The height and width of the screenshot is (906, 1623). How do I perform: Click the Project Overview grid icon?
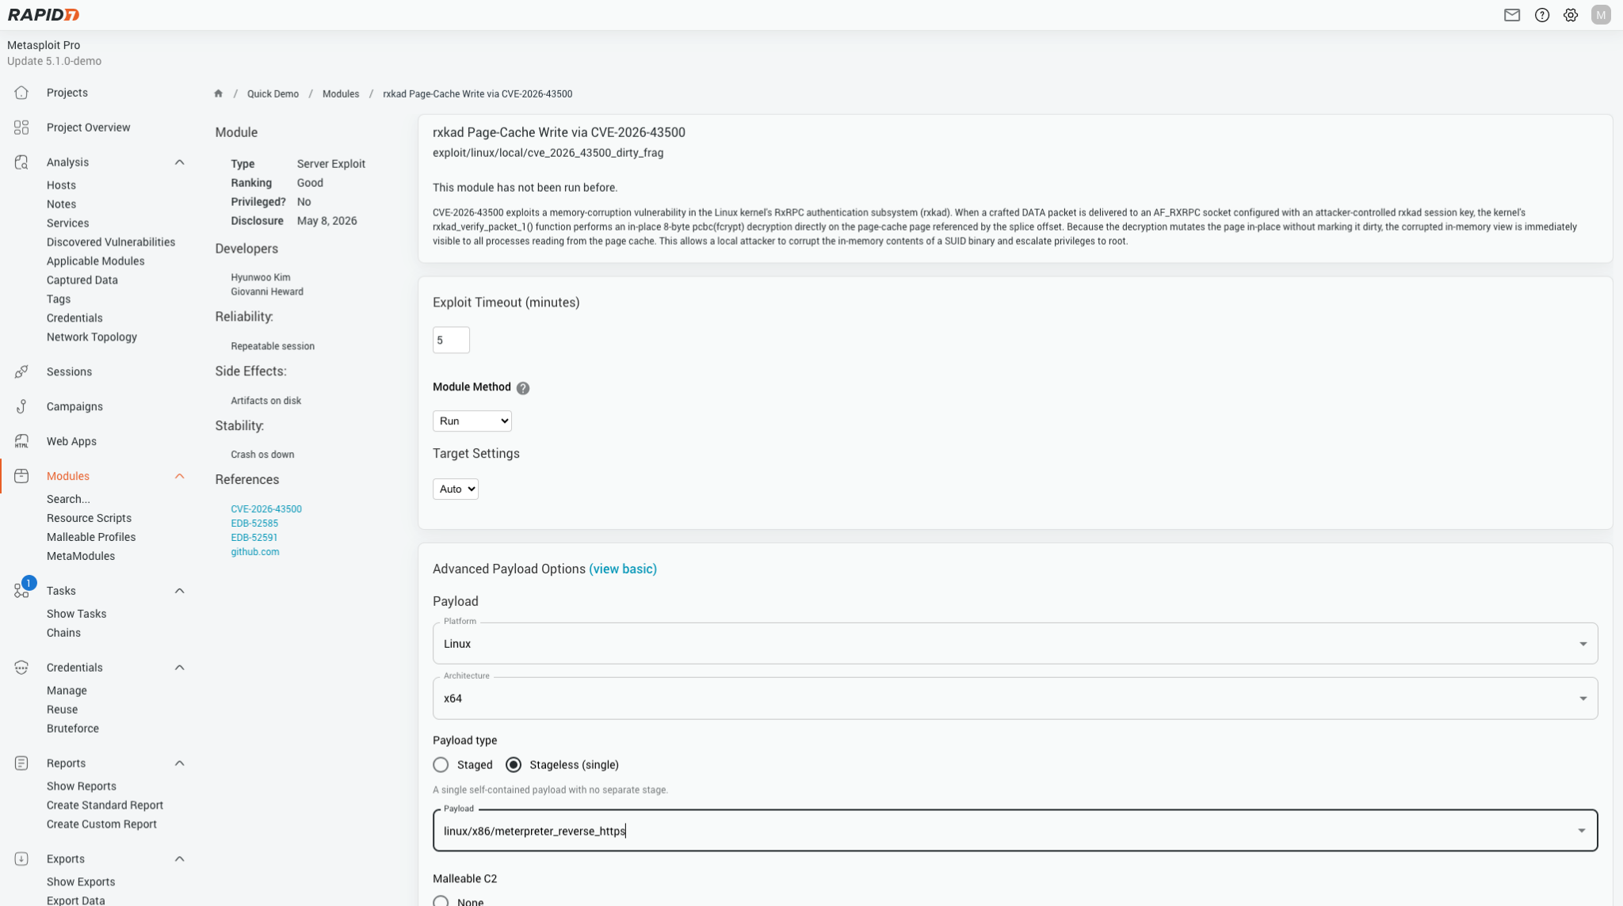[x=21, y=128]
